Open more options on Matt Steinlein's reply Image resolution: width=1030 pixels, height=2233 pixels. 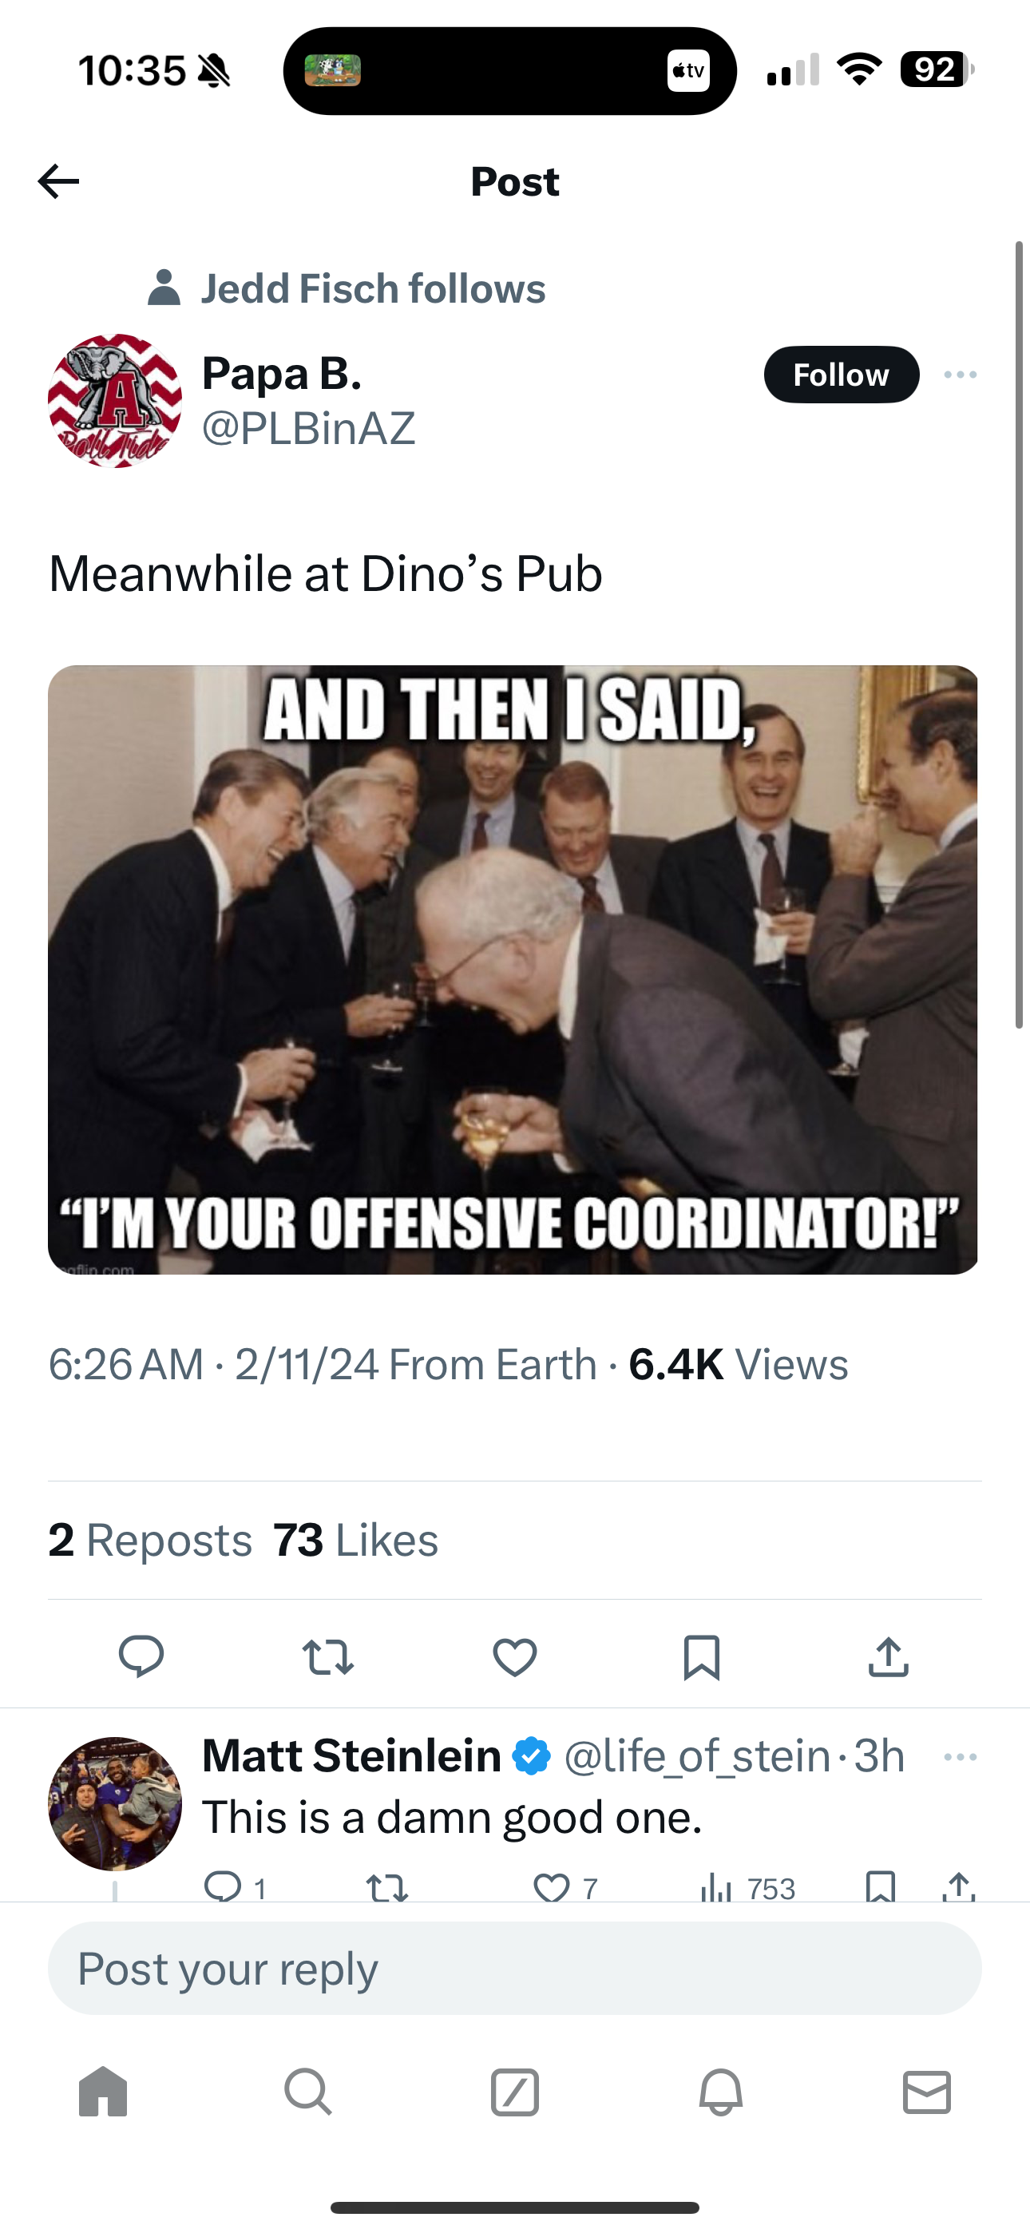point(960,1757)
